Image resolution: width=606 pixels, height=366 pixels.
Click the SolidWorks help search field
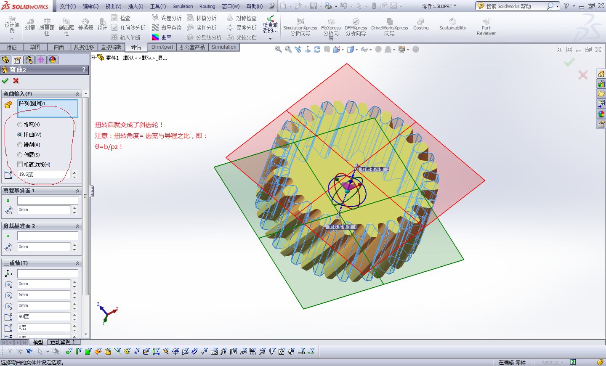(x=515, y=6)
